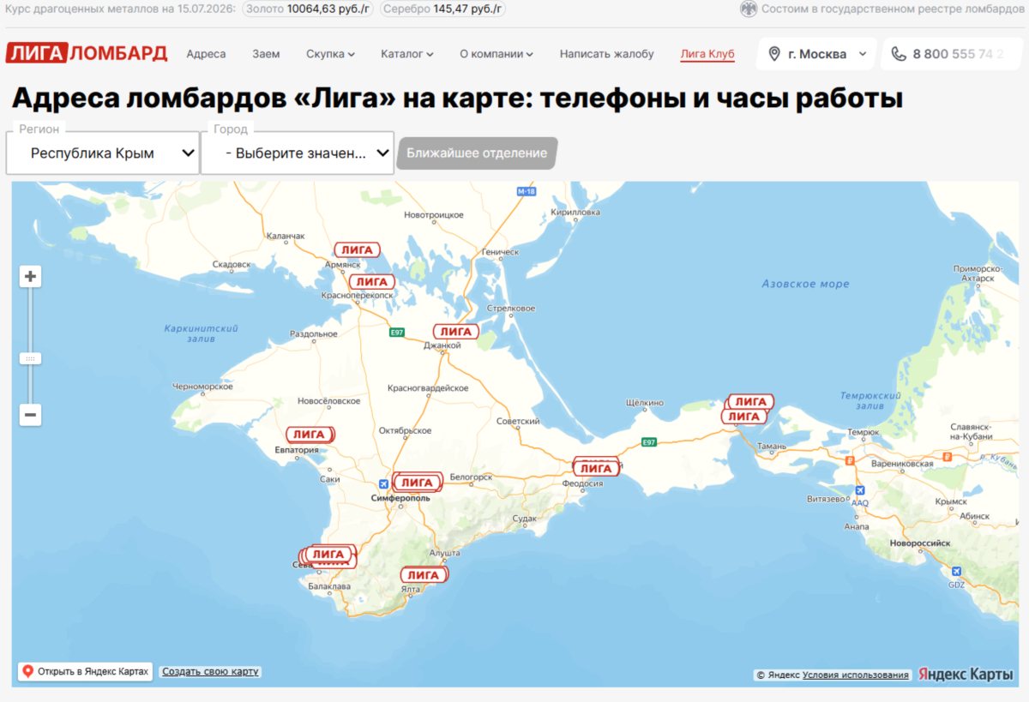This screenshot has width=1029, height=702.
Task: Select the ЛИГА marker at Красноперекопск
Action: coord(372,282)
